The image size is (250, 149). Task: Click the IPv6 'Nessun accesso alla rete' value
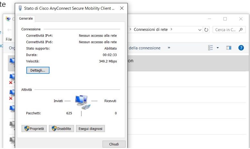click(x=98, y=42)
